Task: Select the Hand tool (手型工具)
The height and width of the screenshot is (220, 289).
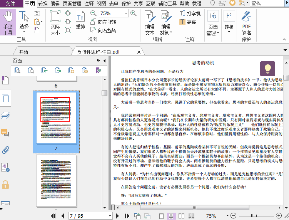Action: 8,23
